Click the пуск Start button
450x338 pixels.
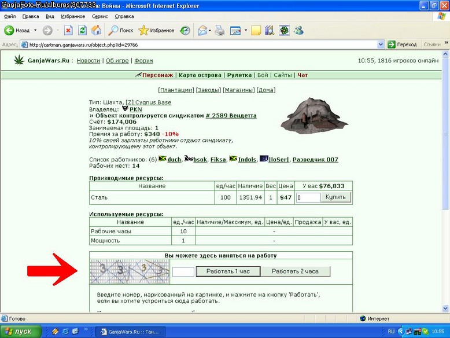[20, 332]
